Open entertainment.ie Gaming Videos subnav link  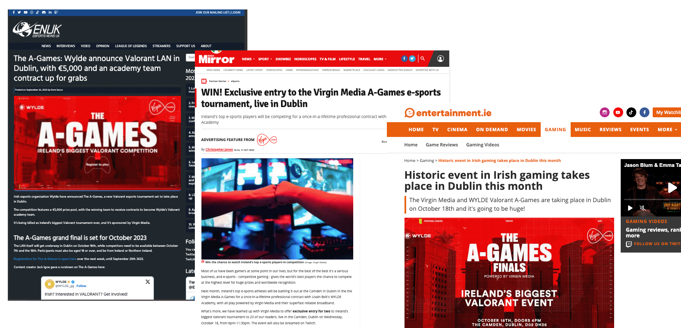tap(482, 145)
